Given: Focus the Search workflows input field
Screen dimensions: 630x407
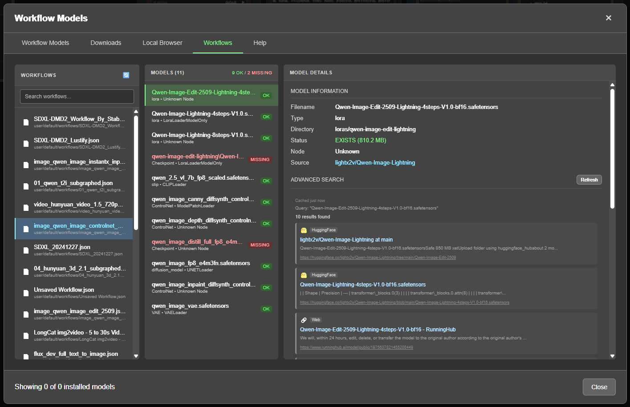Looking at the screenshot, I should click(x=77, y=97).
